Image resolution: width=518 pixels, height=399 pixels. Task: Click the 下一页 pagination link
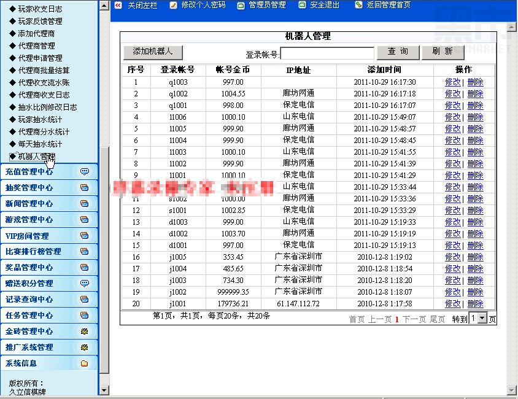[414, 319]
